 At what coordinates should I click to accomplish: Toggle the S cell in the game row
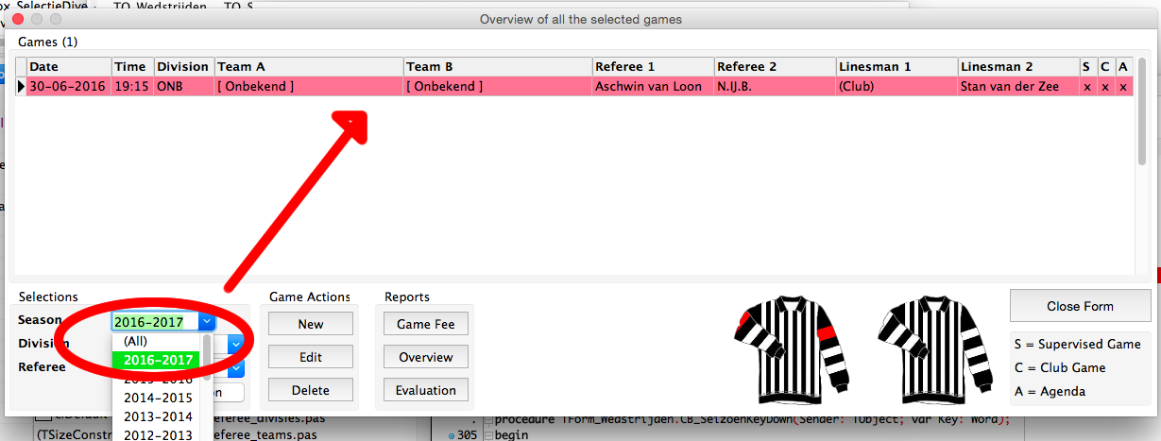1087,86
